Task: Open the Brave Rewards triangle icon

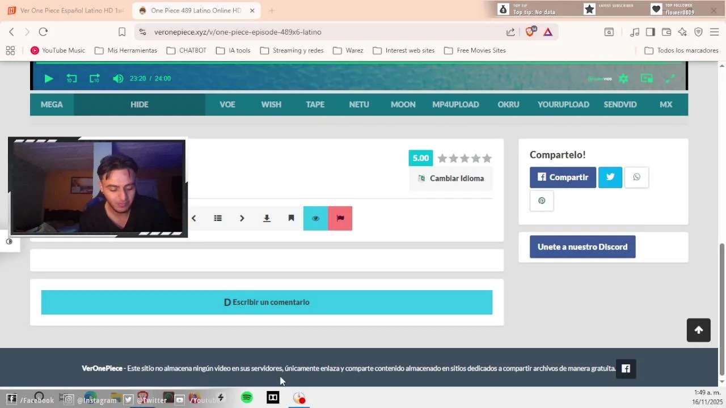Action: click(548, 32)
